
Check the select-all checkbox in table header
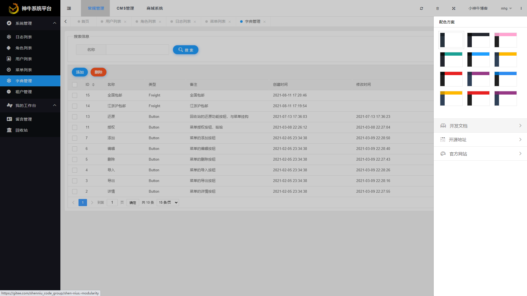pos(75,85)
